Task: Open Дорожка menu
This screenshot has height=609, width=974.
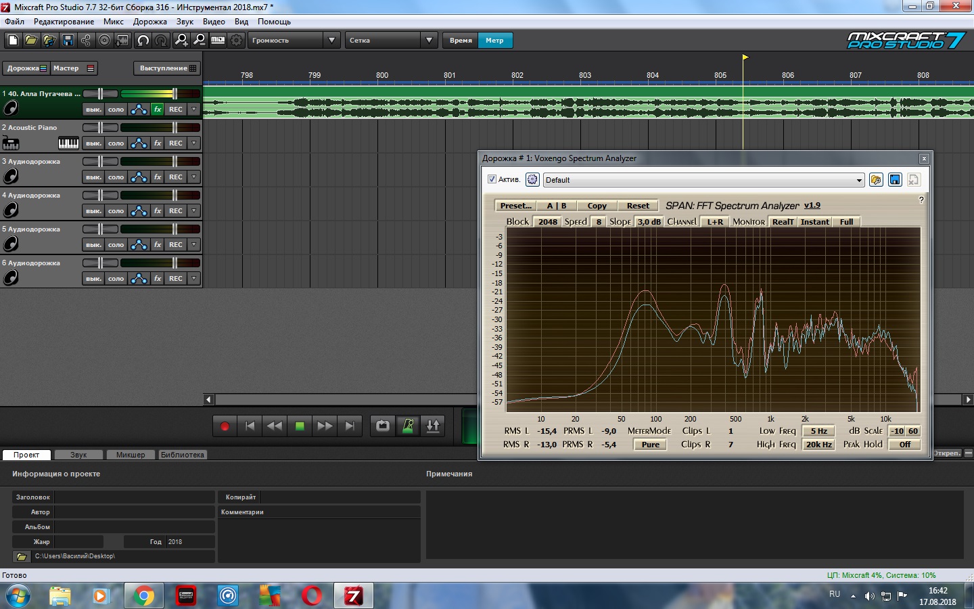Action: [x=150, y=22]
